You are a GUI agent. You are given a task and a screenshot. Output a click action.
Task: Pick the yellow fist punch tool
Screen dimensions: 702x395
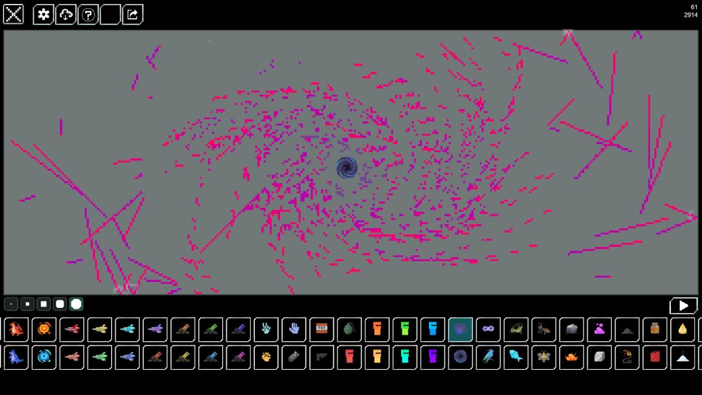point(266,357)
